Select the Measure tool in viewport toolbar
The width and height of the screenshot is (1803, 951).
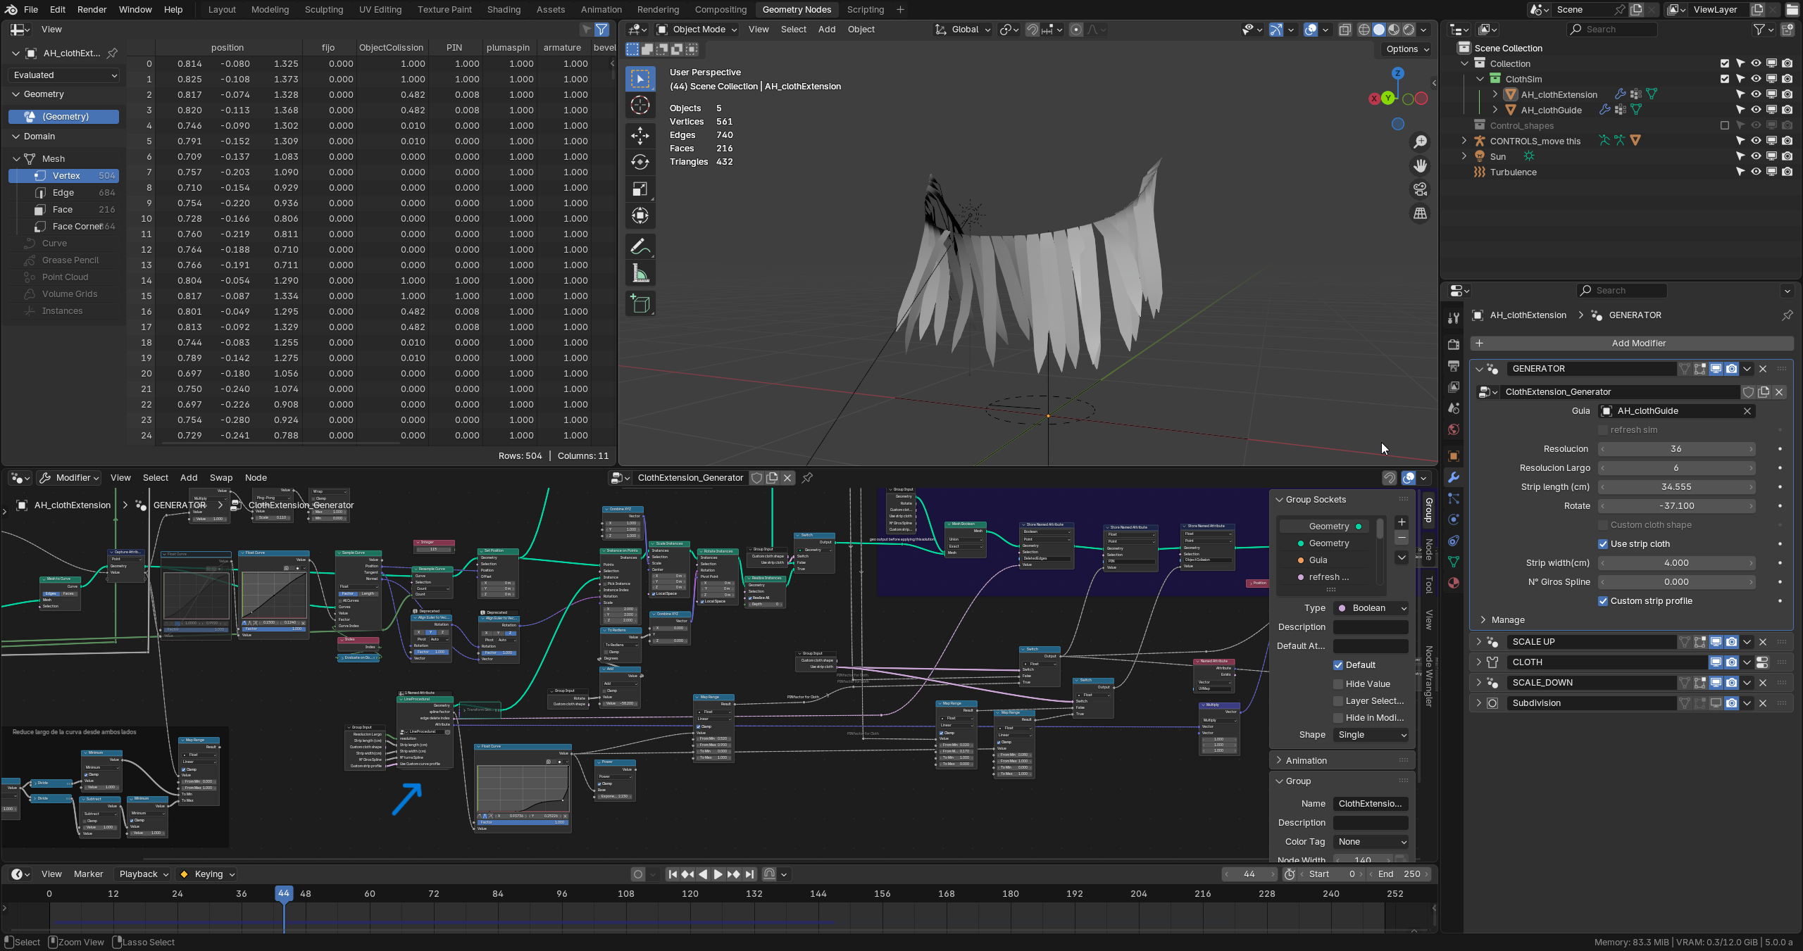point(640,273)
